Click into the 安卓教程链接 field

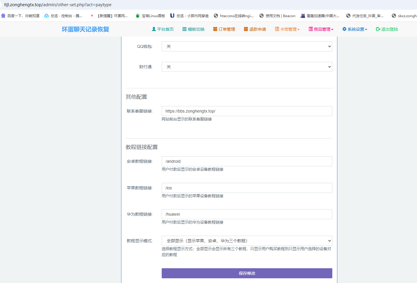[x=247, y=161]
